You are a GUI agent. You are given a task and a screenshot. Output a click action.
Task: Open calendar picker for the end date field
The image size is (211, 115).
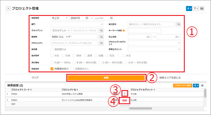point(111,18)
